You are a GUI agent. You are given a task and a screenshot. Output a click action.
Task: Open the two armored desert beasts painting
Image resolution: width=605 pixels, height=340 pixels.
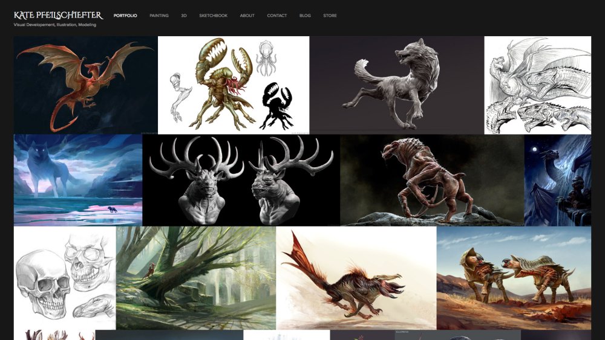click(x=514, y=278)
